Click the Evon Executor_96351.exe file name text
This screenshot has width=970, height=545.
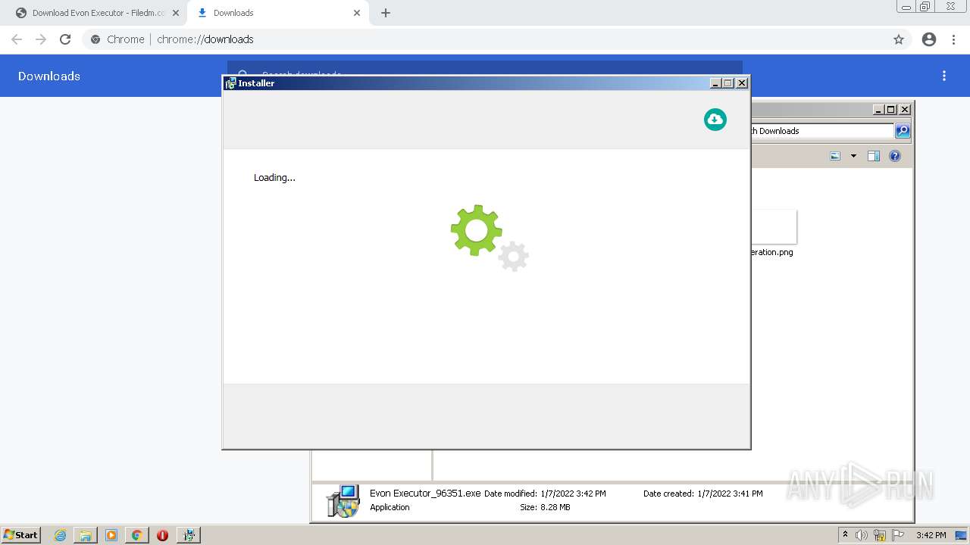(425, 493)
